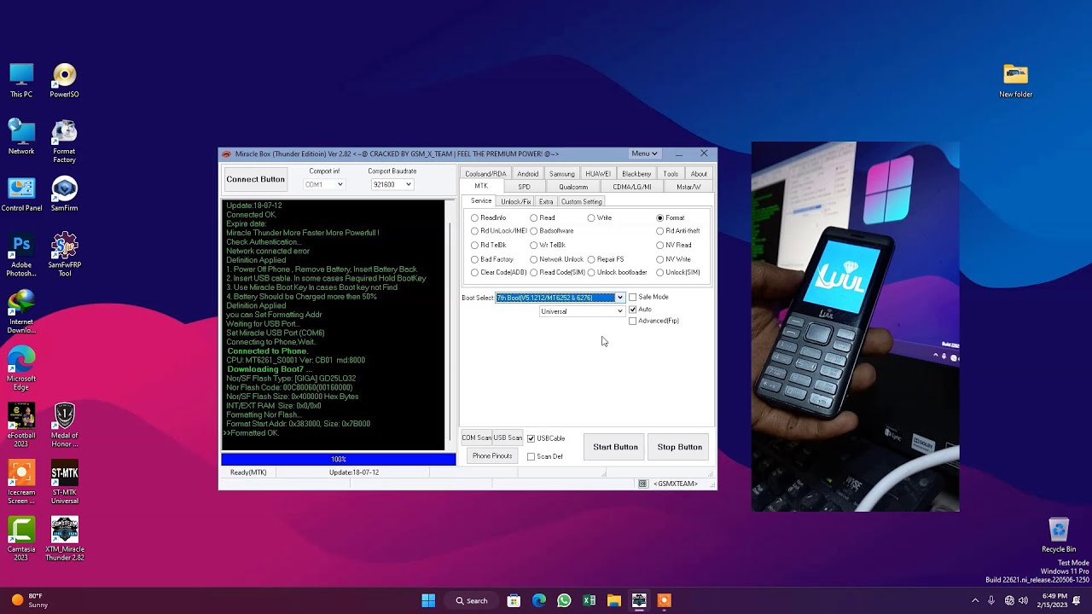
Task: Launch eFootball 2023 desktop shortcut
Action: [x=21, y=426]
